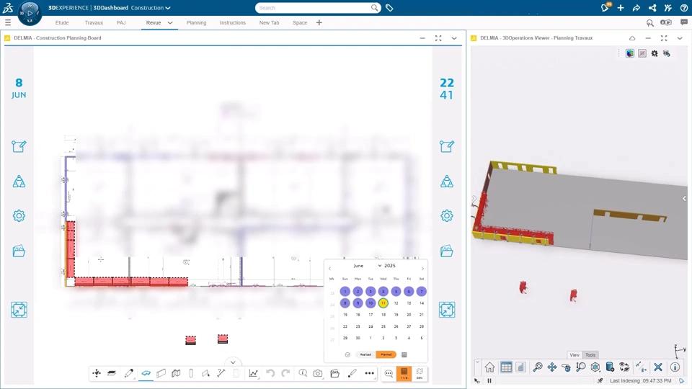Activate the blue zone sketch tool
Viewport: 692px width, 389px height.
pos(146,373)
